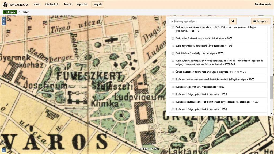This screenshot has height=154, width=274.
Task: Open the Rólunk menu item
Action: 67,4
